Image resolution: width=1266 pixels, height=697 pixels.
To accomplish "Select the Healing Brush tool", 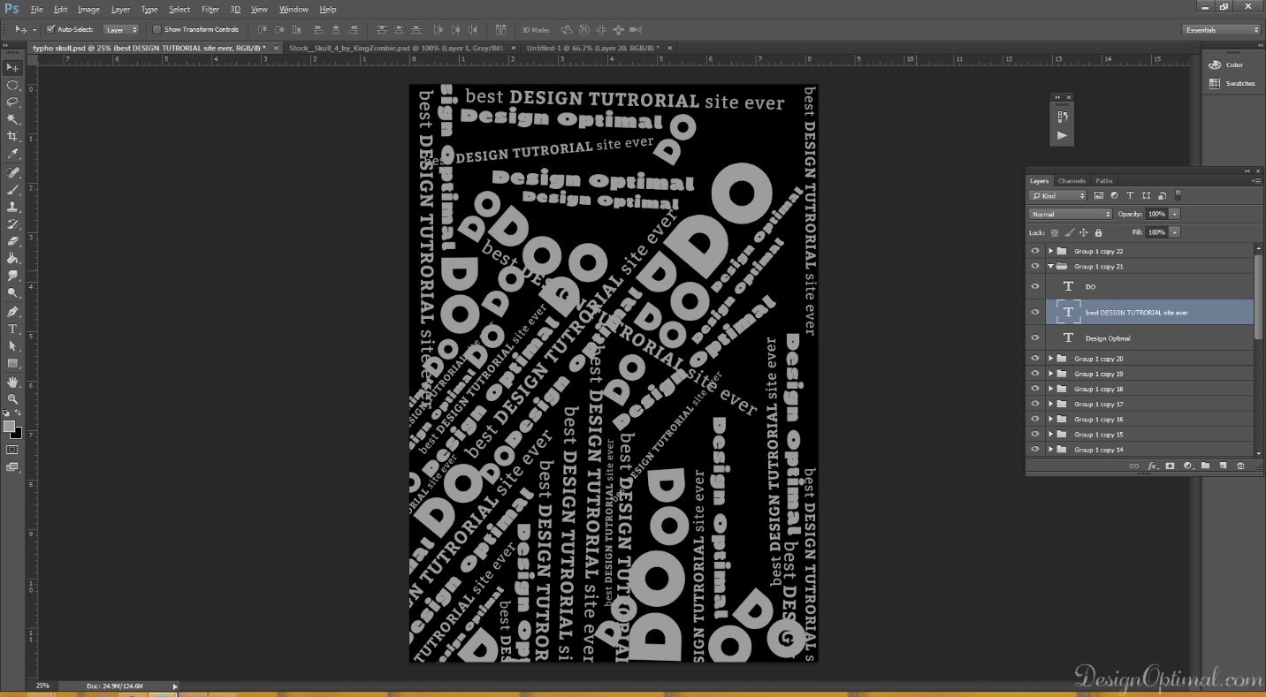I will click(12, 172).
